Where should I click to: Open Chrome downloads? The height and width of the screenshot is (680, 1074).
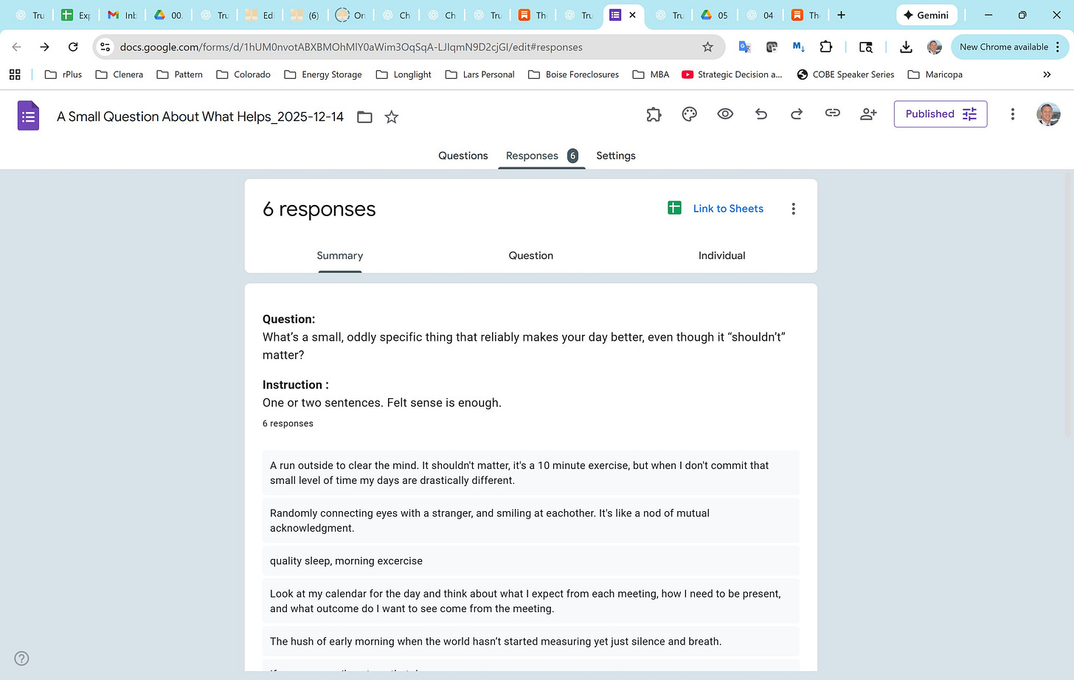tap(906, 46)
